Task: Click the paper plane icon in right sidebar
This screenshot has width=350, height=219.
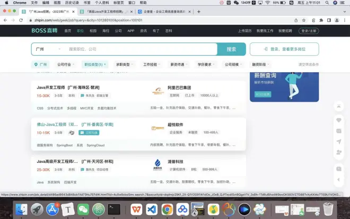Action: tap(339, 142)
